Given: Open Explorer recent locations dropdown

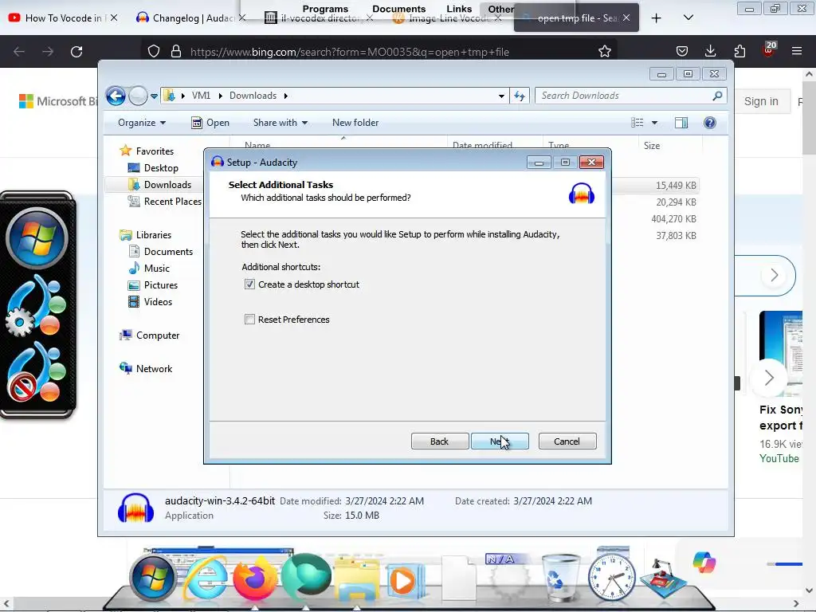Looking at the screenshot, I should [154, 96].
